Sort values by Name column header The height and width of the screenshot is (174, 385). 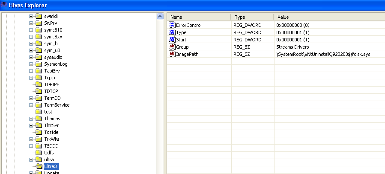(199, 17)
